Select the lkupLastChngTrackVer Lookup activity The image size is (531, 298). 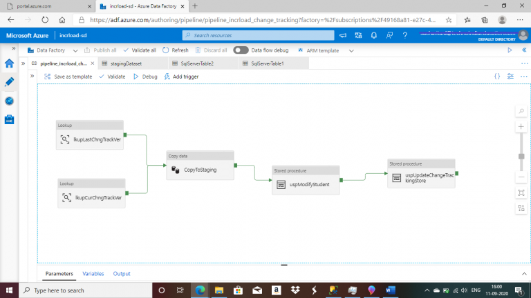[90, 135]
